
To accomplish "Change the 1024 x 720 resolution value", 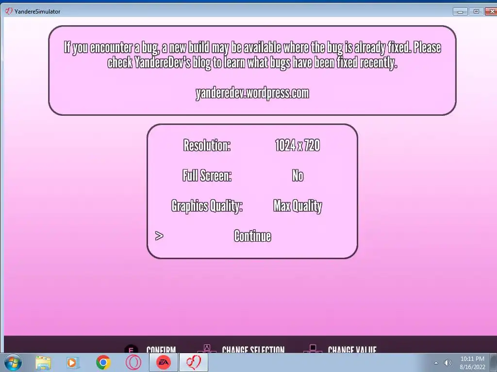I will click(x=298, y=145).
